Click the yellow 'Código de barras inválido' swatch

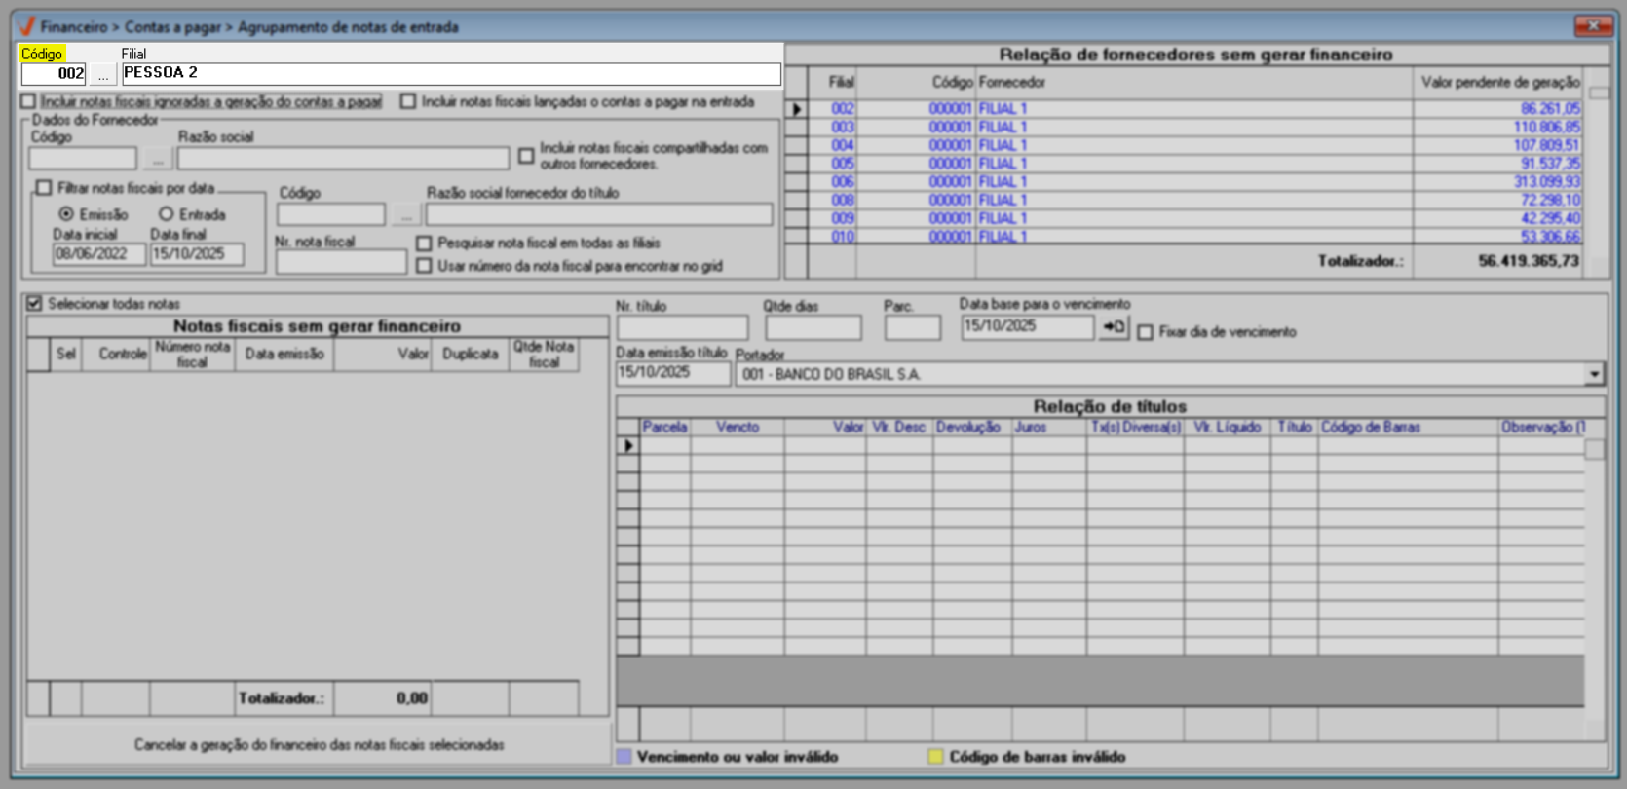pyautogui.click(x=935, y=757)
